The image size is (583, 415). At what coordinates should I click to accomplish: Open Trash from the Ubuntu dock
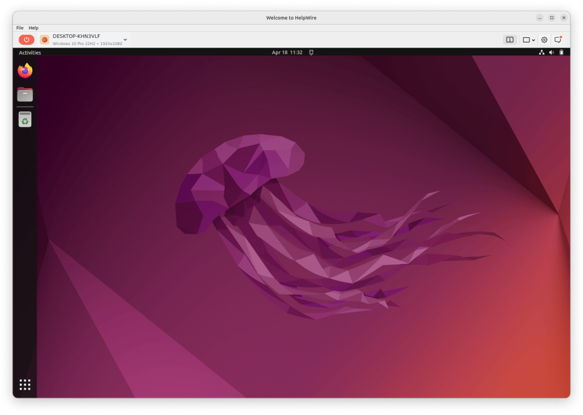[25, 120]
